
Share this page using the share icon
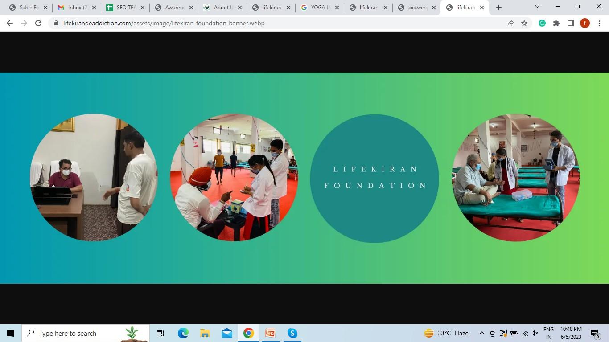pos(510,23)
